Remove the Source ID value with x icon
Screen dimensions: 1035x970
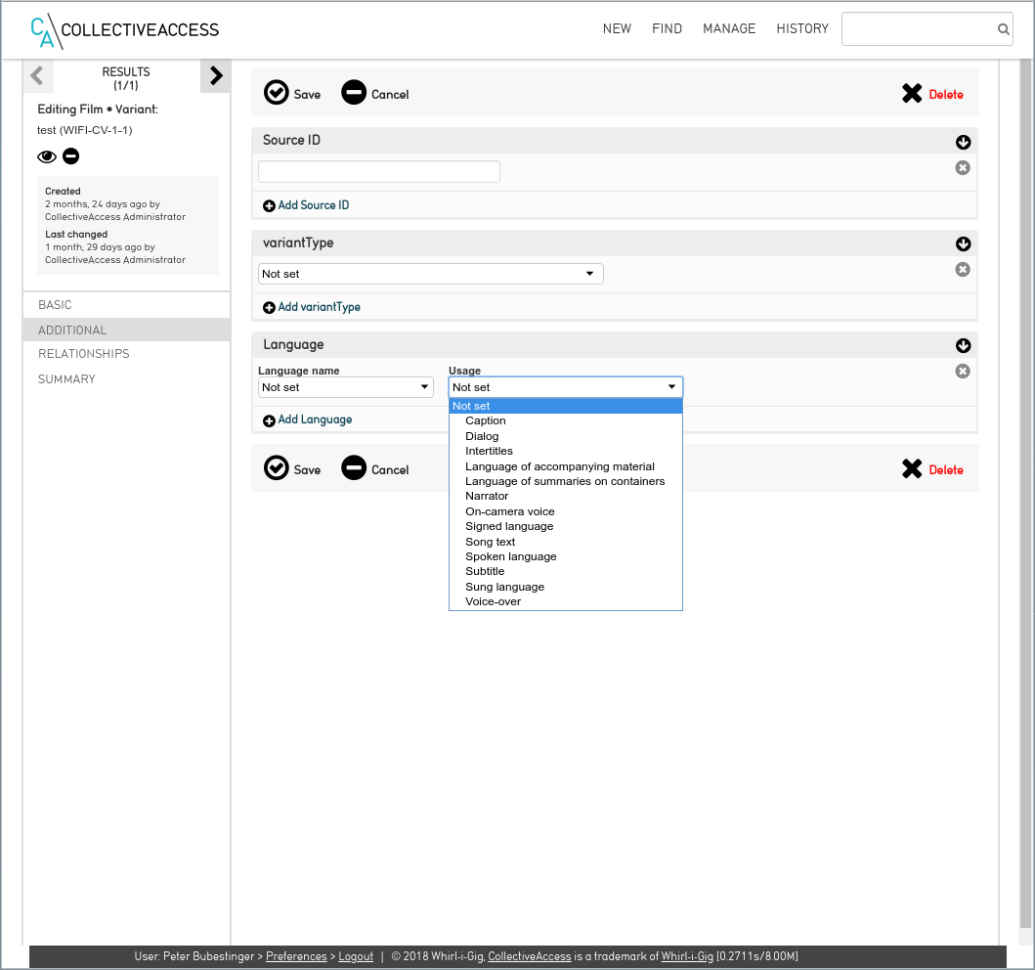[963, 168]
